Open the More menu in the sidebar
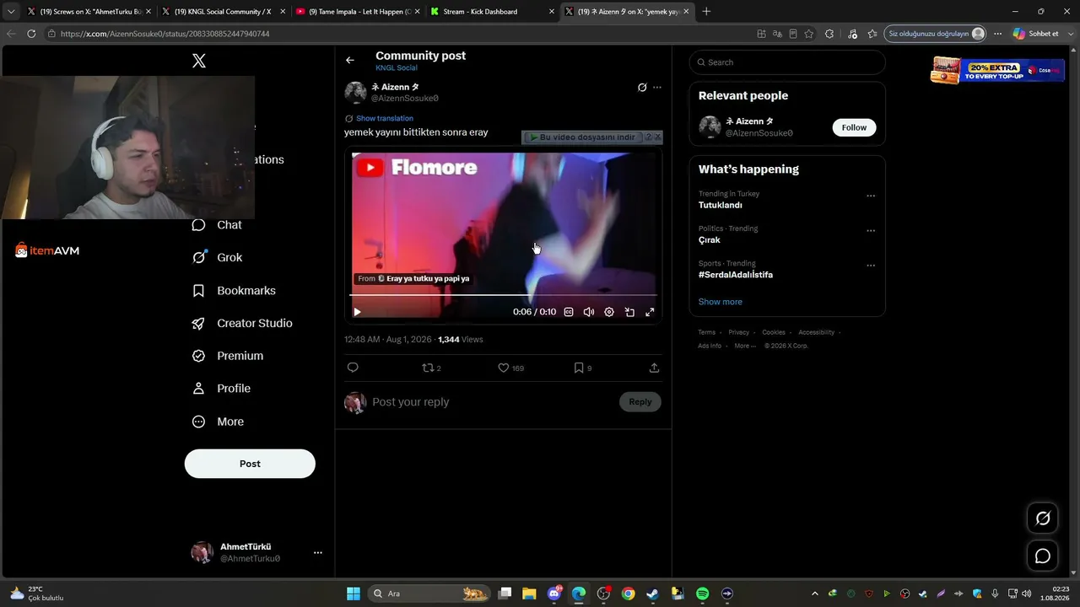This screenshot has height=607, width=1080. point(218,422)
